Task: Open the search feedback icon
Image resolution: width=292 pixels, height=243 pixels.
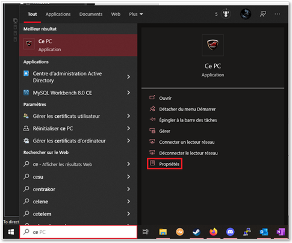Action: click(262, 14)
